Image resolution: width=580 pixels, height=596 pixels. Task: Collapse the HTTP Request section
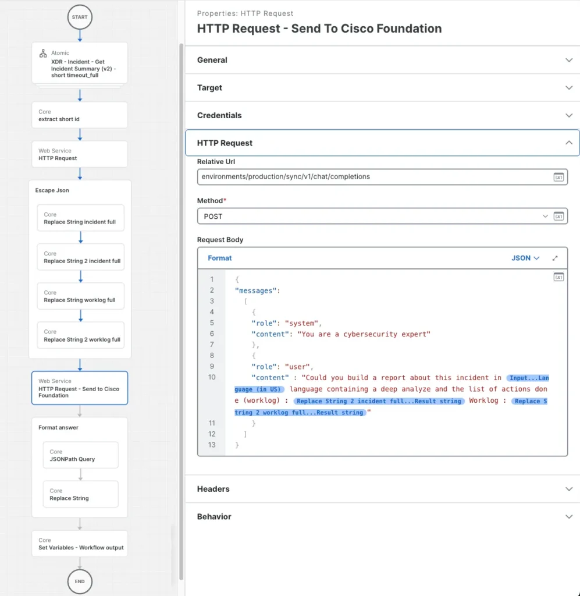click(x=568, y=143)
